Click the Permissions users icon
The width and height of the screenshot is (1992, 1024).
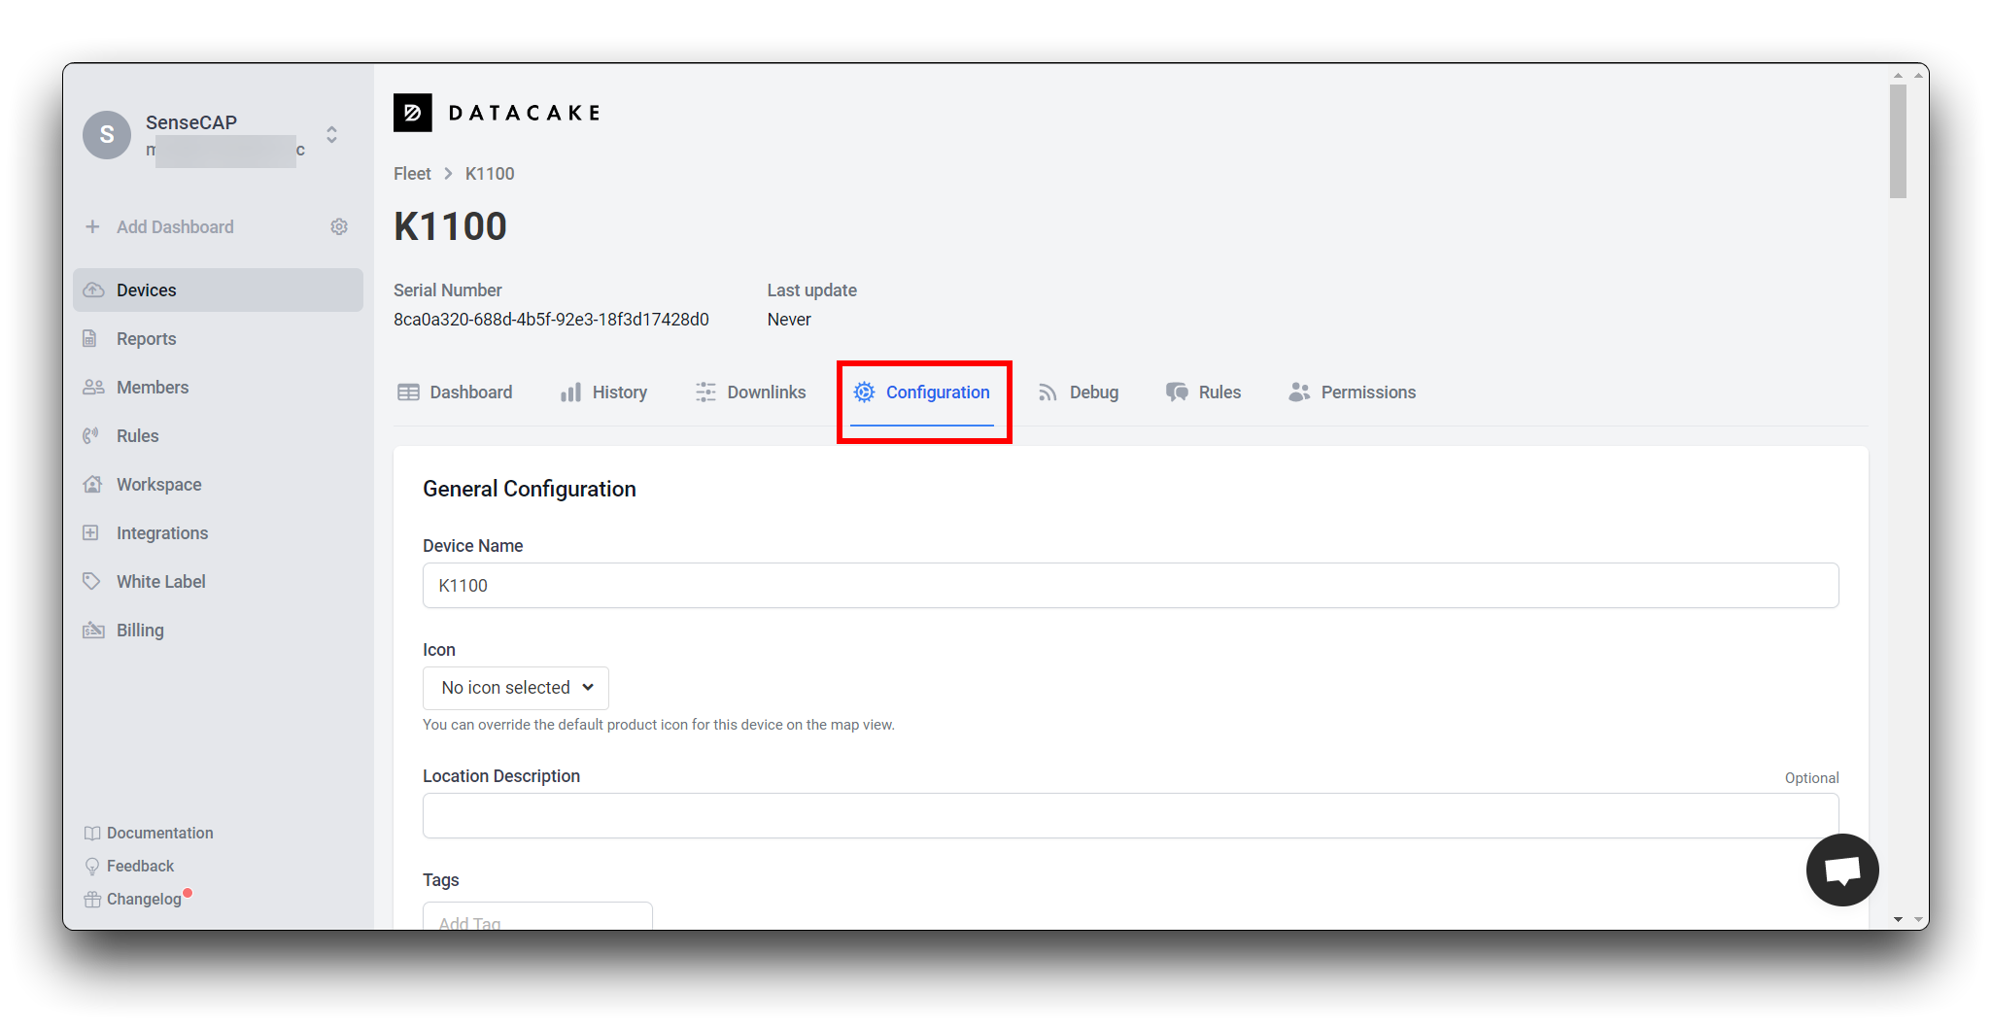(x=1299, y=393)
